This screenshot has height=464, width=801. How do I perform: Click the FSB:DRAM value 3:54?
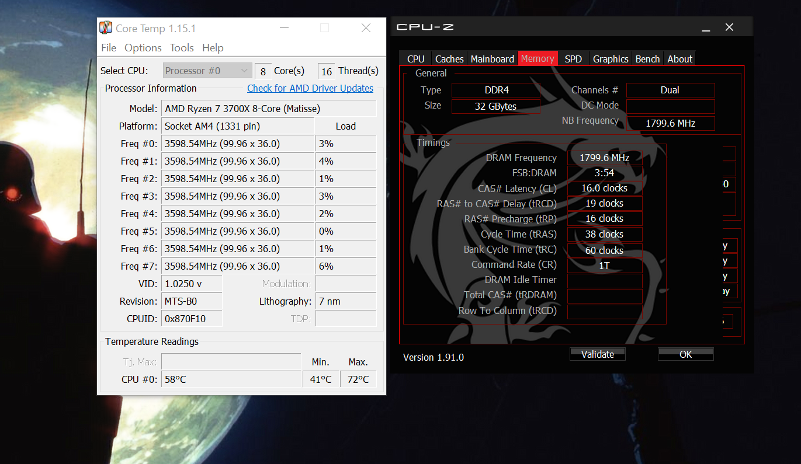(x=604, y=173)
